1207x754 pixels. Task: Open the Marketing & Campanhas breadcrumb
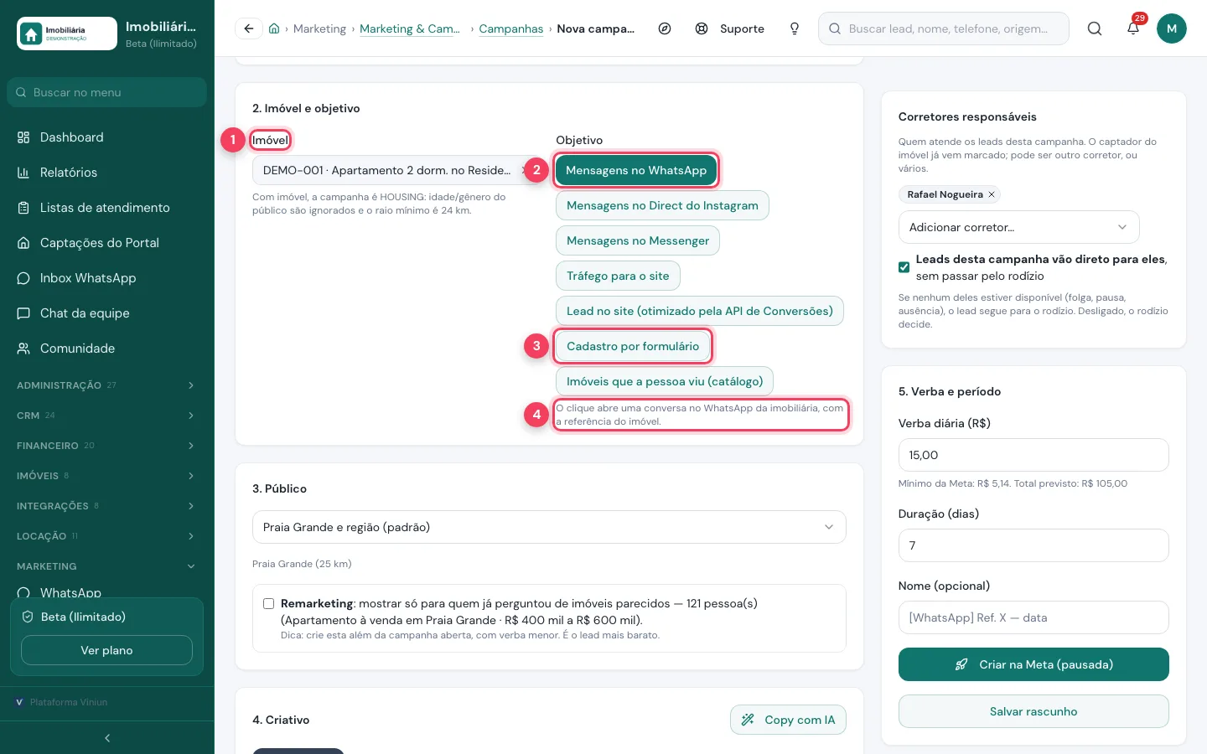(x=410, y=28)
